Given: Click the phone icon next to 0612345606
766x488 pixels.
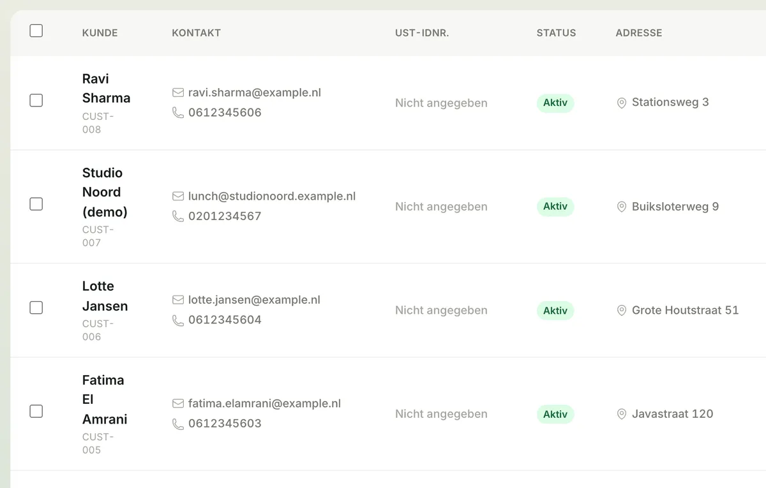Looking at the screenshot, I should pyautogui.click(x=178, y=112).
